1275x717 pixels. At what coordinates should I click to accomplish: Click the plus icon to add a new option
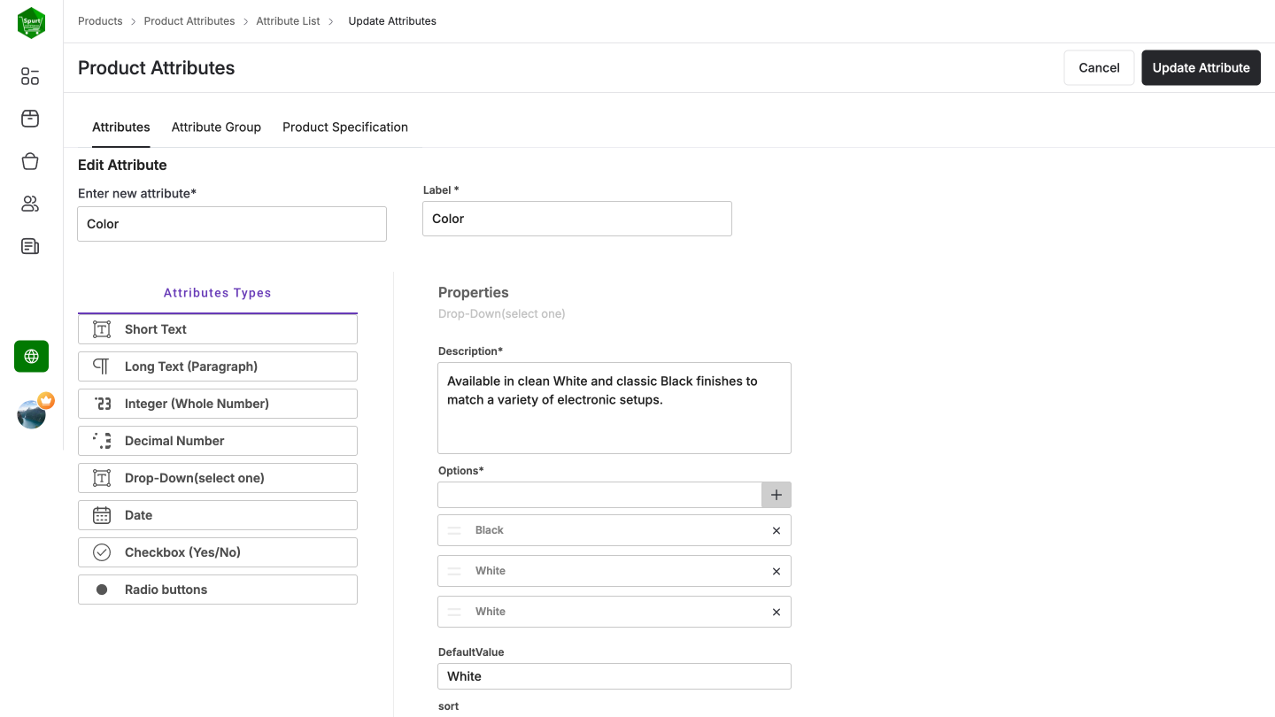coord(776,495)
